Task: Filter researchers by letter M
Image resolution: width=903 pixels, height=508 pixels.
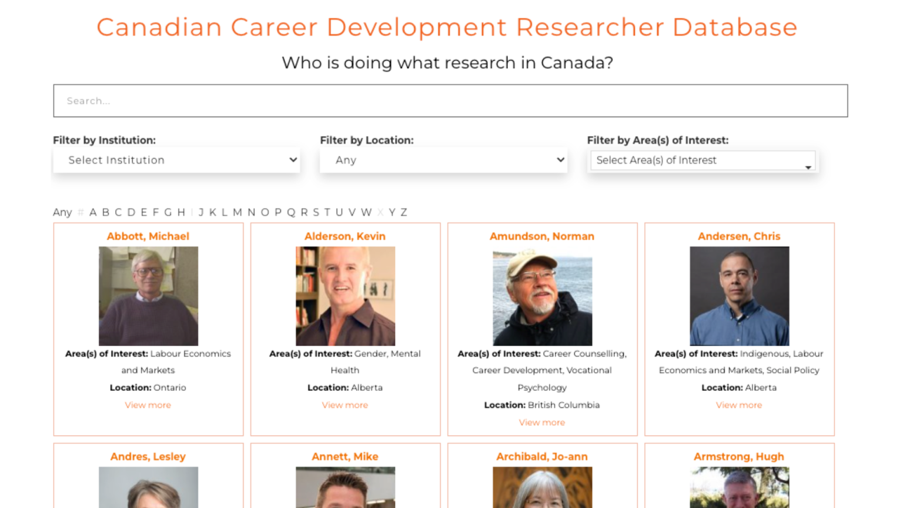Action: tap(238, 212)
